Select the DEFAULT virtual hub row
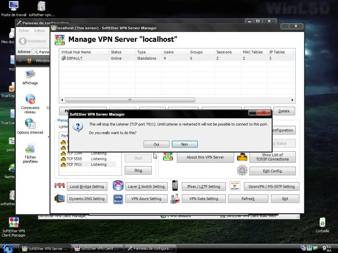Screen dimensions: 338x253 coord(177,58)
